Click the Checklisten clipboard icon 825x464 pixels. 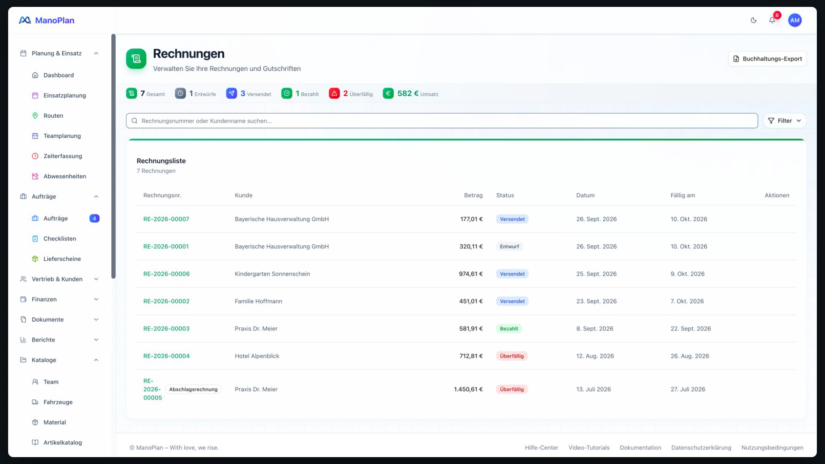[35, 238]
